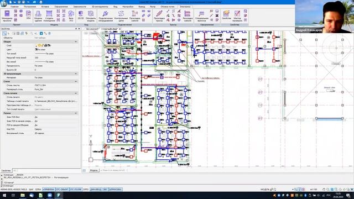The height and width of the screenshot is (199, 354).
Task: Toggle оПРИВЯЗКА object snap
Action: coord(49,190)
